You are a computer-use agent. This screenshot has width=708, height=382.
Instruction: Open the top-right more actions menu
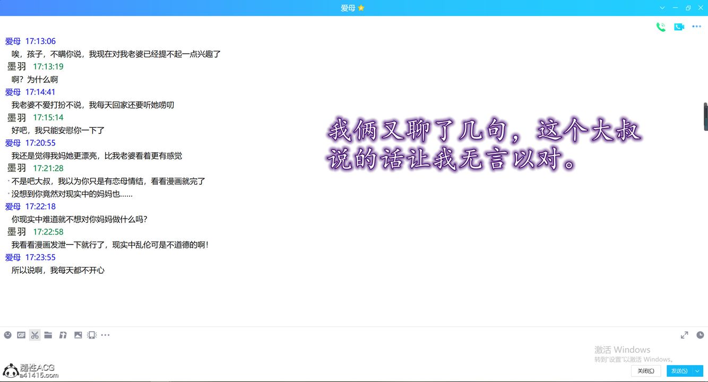coord(697,26)
